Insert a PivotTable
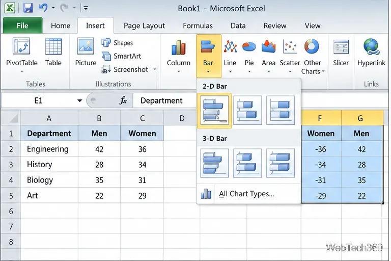 coord(22,55)
